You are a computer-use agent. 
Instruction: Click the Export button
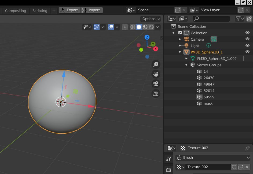[x=69, y=10]
